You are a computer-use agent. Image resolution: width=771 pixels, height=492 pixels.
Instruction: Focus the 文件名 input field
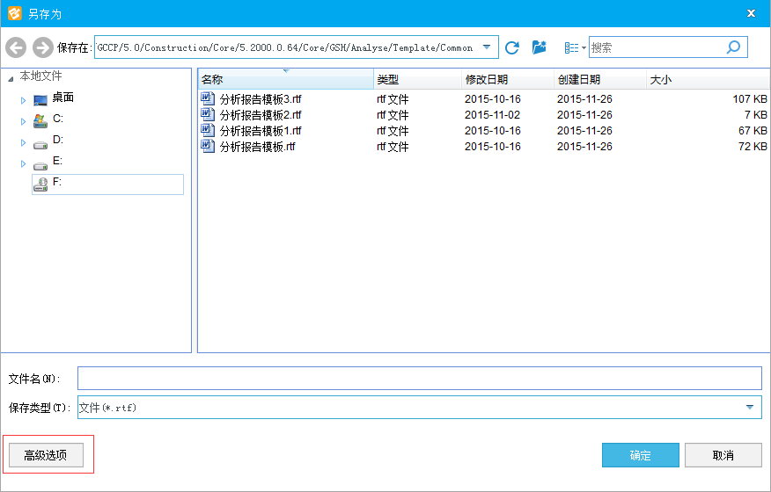tap(419, 378)
